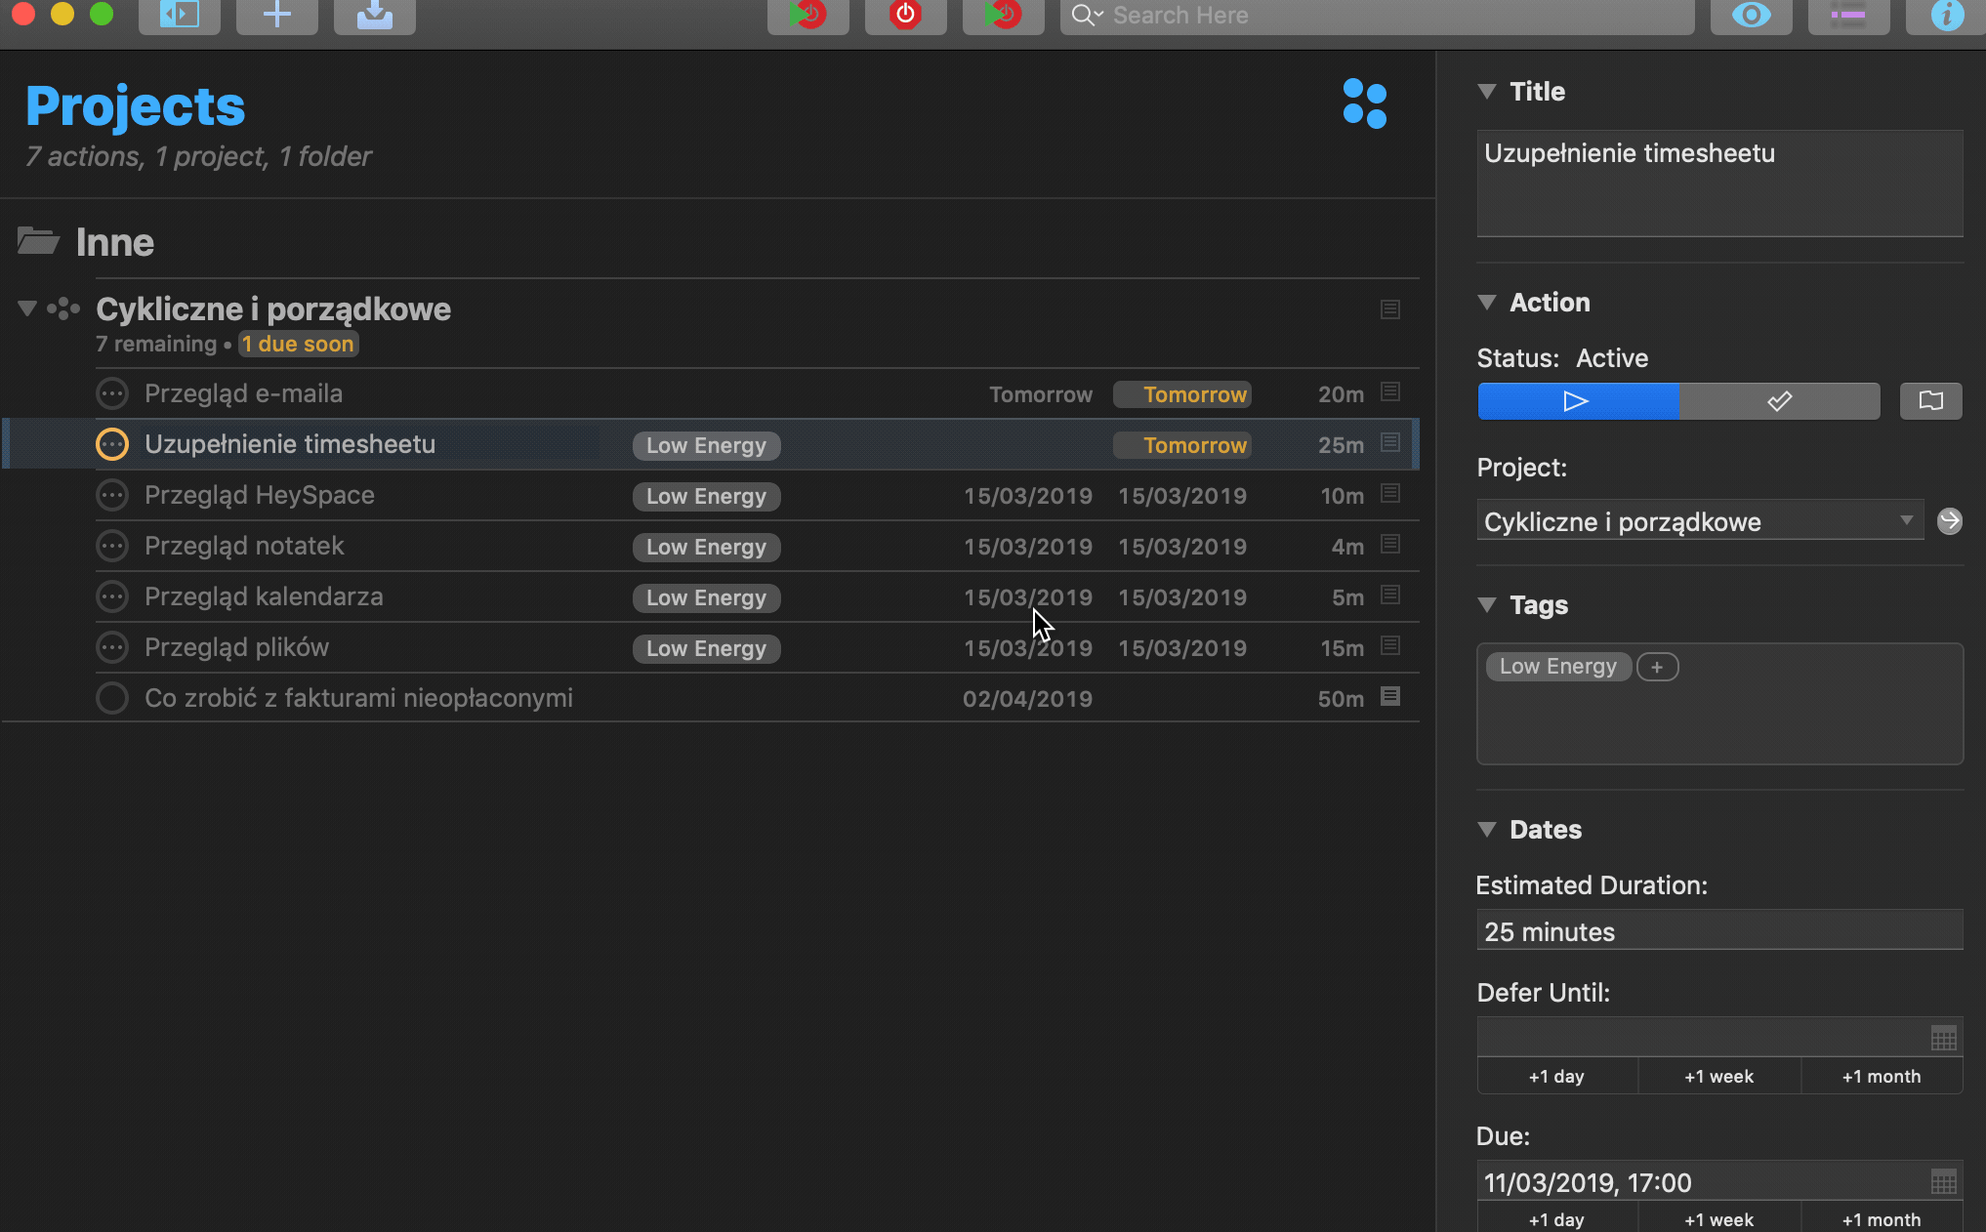
Task: Set status to Completed checkmark segment
Action: point(1779,401)
